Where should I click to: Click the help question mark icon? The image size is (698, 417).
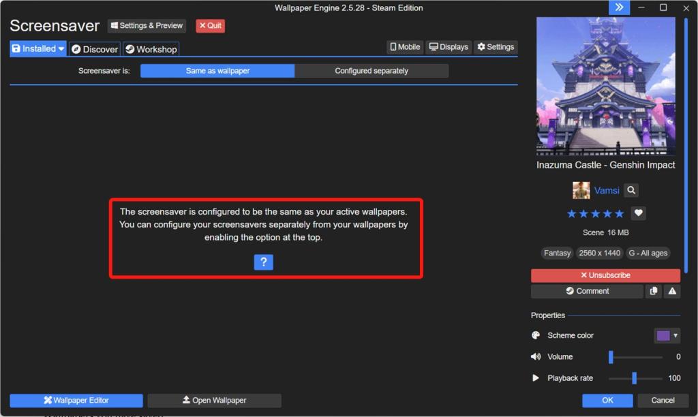tap(263, 262)
